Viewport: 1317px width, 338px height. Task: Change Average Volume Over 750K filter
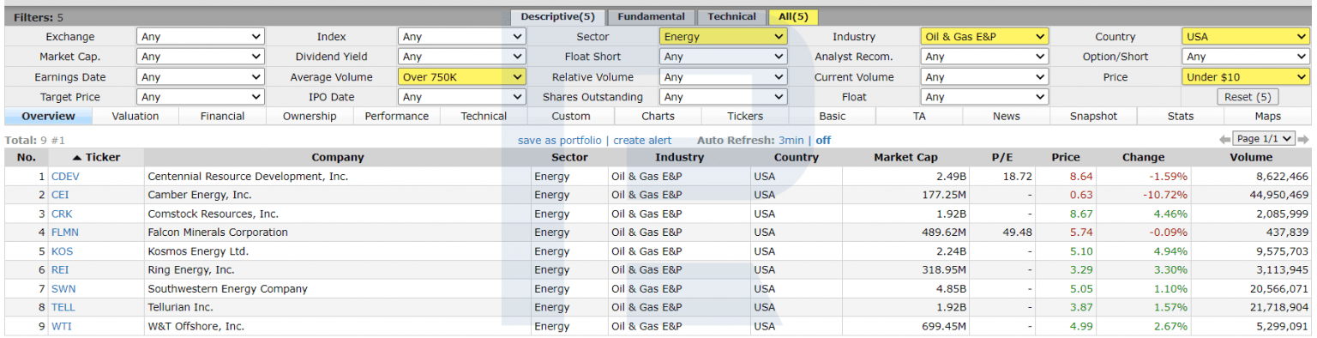pos(461,77)
